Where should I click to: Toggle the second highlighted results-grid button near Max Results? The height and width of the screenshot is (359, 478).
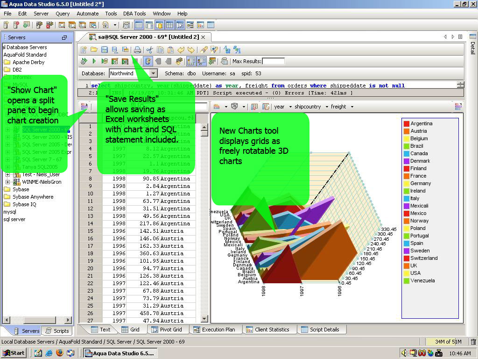[x=202, y=61]
